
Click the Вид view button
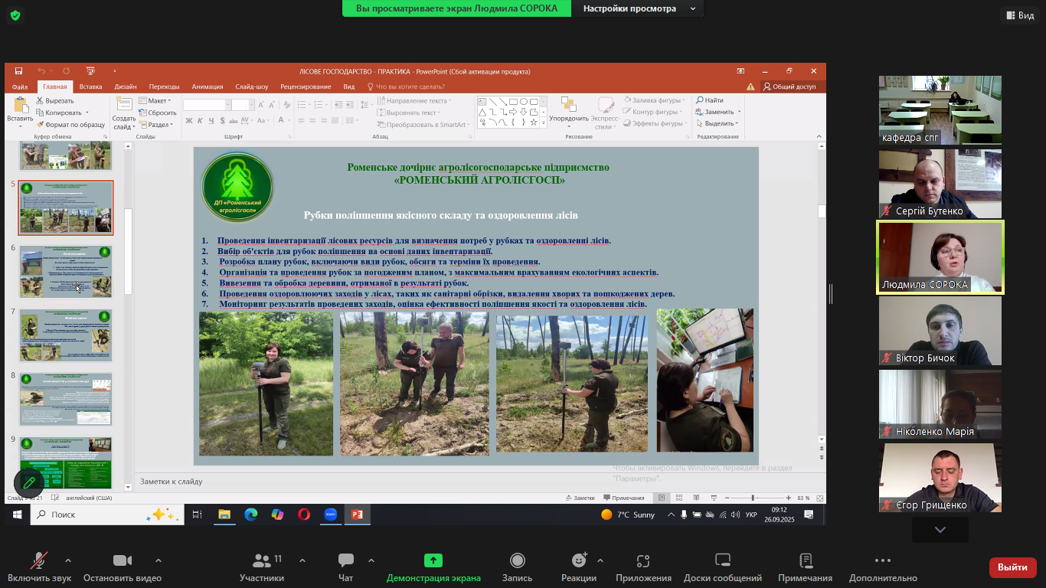coord(1018,15)
